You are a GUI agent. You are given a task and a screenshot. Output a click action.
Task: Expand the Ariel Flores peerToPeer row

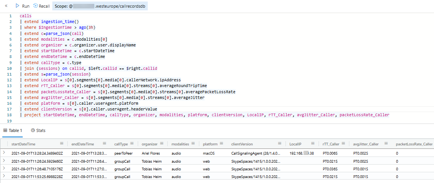click(x=4, y=153)
